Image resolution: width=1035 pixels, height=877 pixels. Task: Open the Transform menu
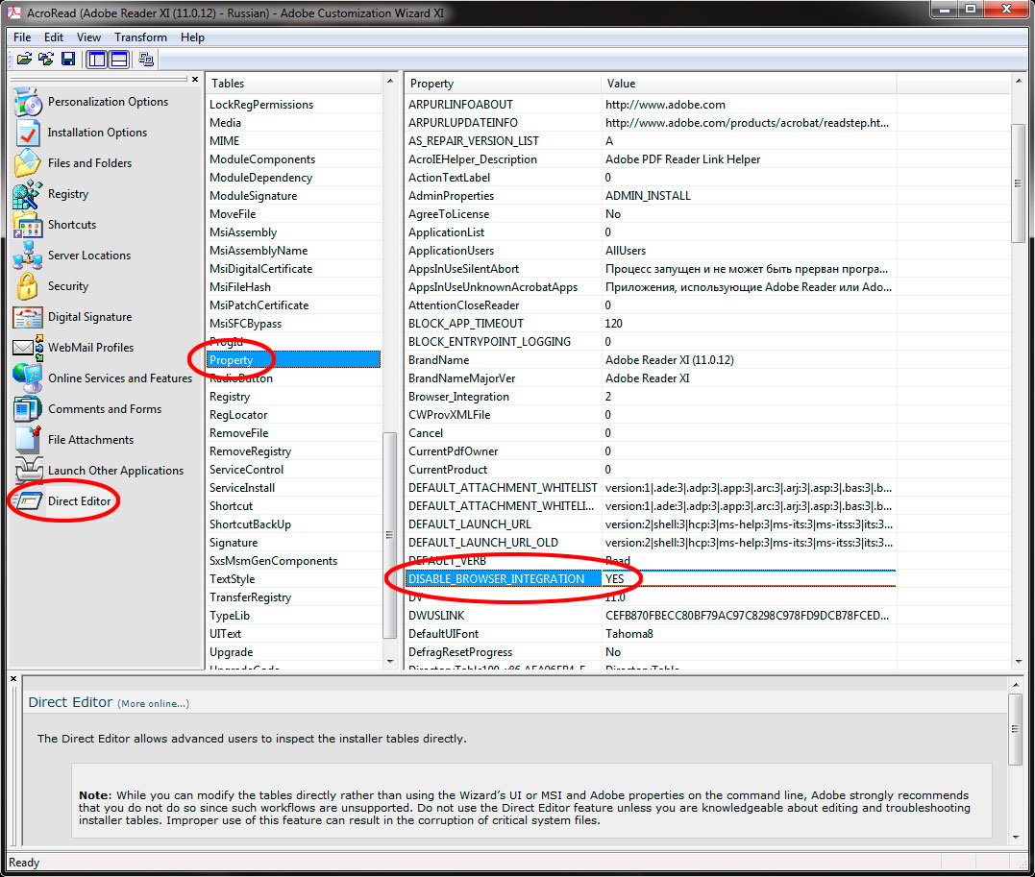(x=140, y=37)
